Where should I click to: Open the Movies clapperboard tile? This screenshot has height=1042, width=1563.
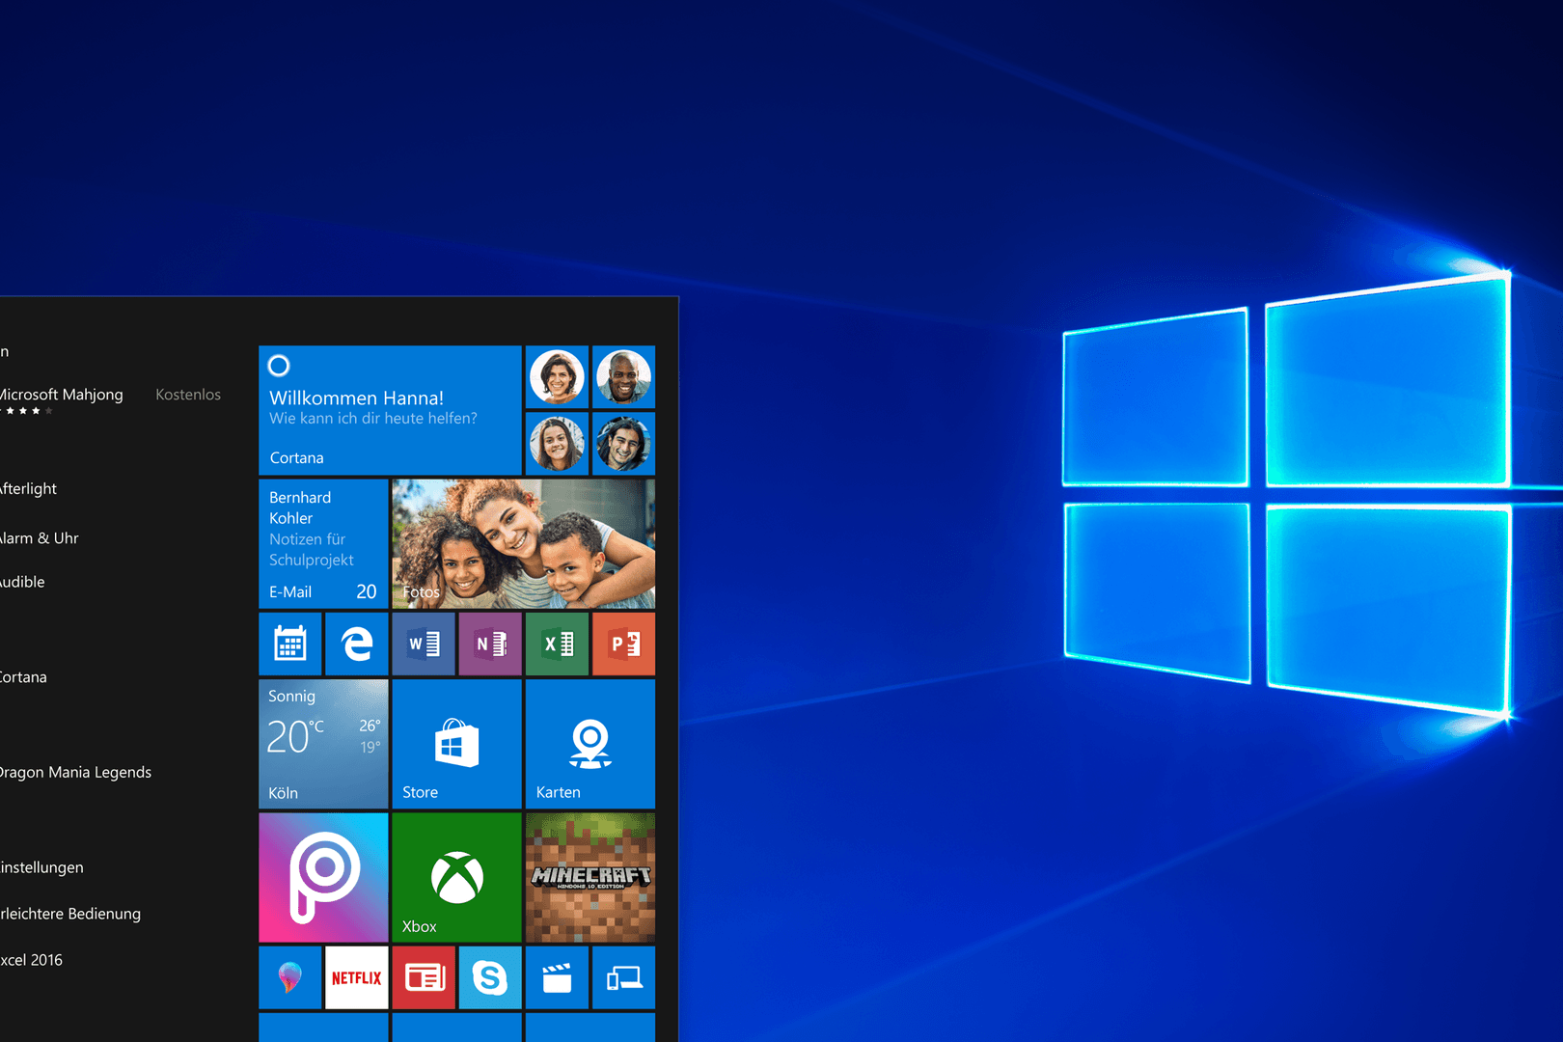(x=557, y=977)
